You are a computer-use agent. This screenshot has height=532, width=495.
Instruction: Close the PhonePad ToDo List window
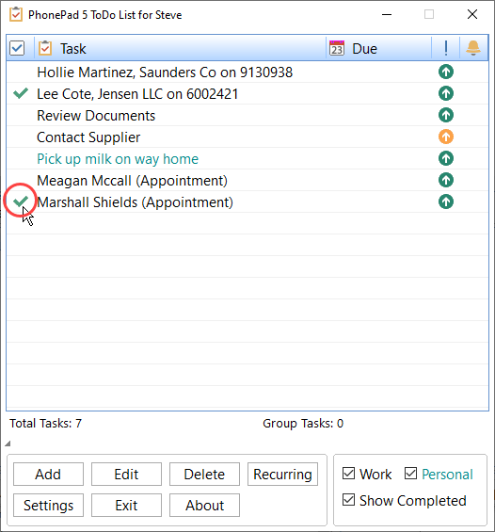coord(472,14)
